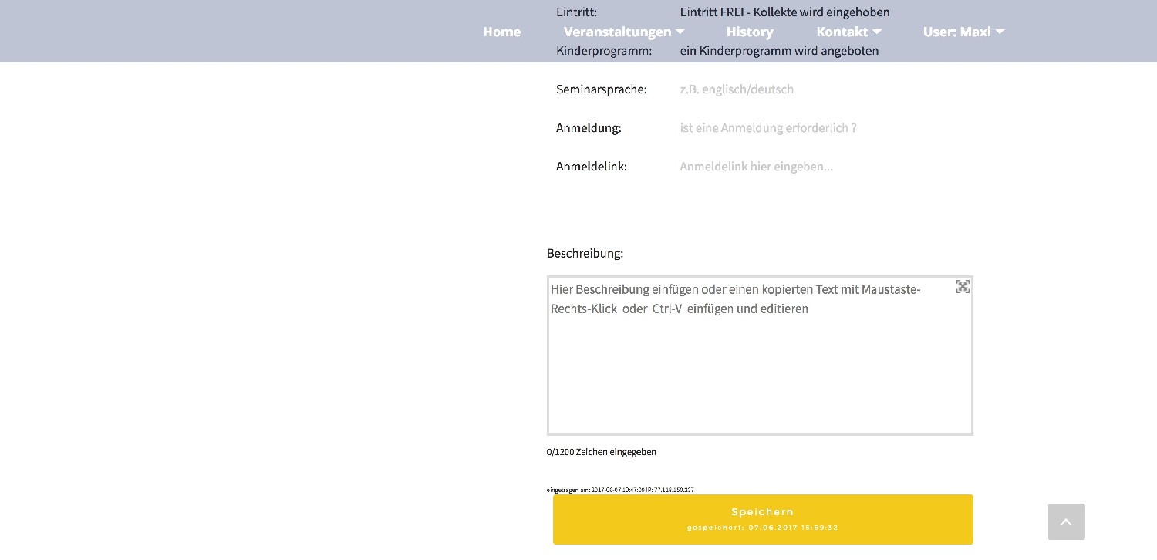
Task: Expand the Kontakt dropdown menu
Action: [848, 32]
